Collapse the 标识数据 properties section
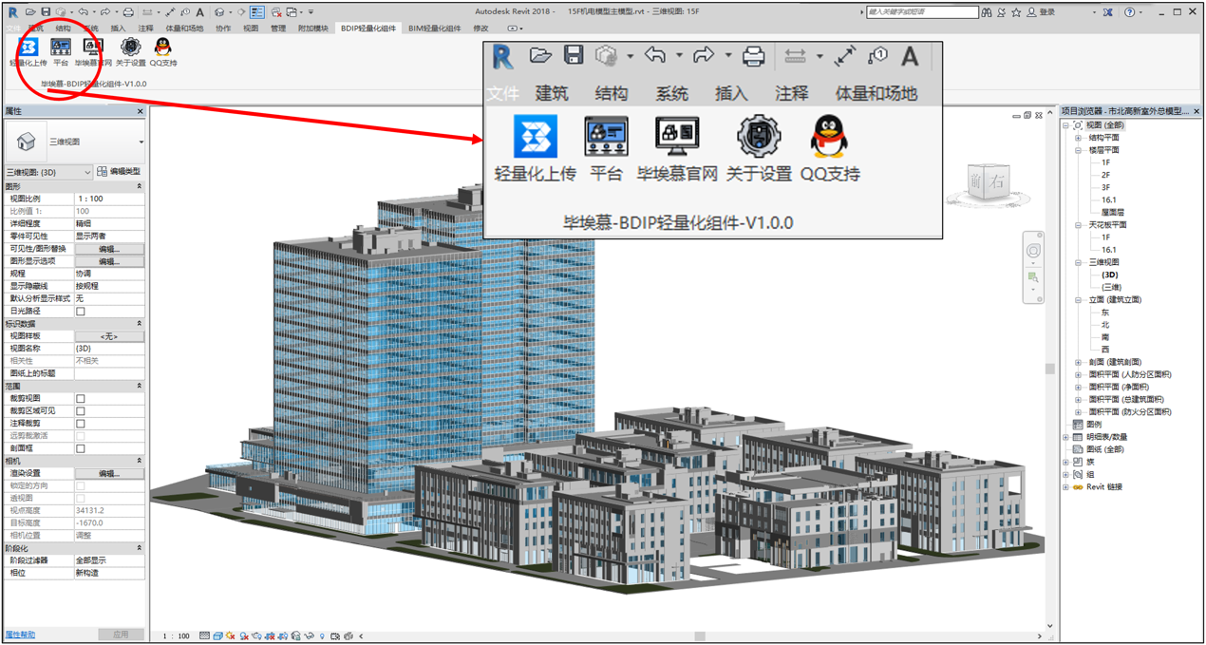 140,324
